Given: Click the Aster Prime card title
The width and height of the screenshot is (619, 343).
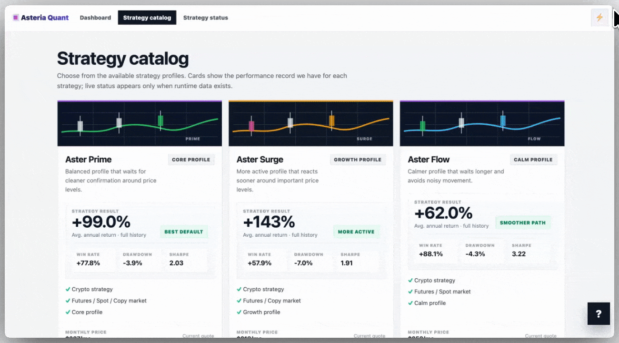Looking at the screenshot, I should pyautogui.click(x=89, y=160).
